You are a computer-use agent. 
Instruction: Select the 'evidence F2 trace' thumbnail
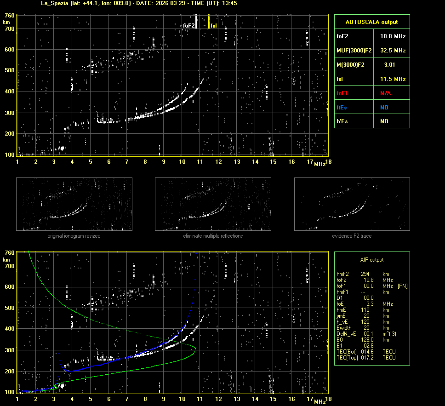coord(352,204)
